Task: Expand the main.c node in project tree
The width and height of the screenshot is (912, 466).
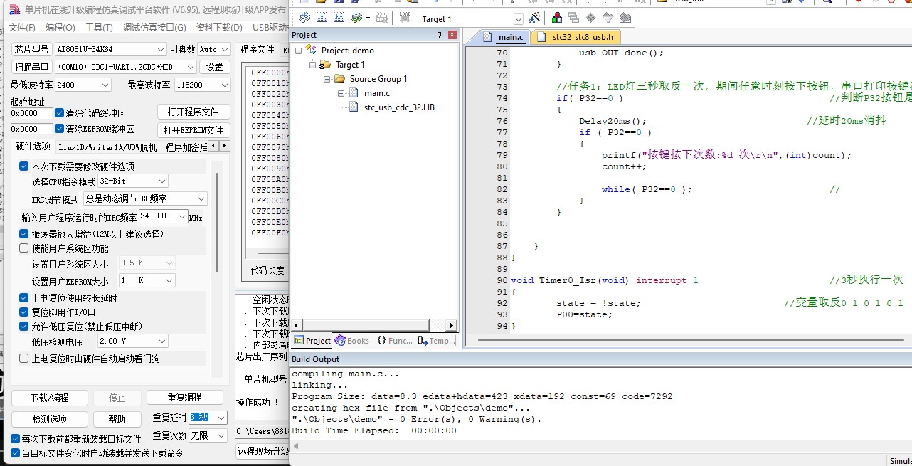Action: 341,93
